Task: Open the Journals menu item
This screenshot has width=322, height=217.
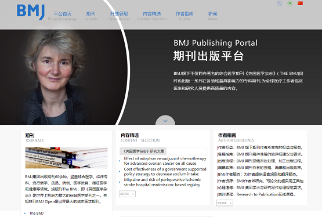Action: pos(91,16)
